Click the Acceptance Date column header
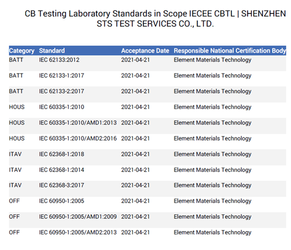 [x=145, y=51]
